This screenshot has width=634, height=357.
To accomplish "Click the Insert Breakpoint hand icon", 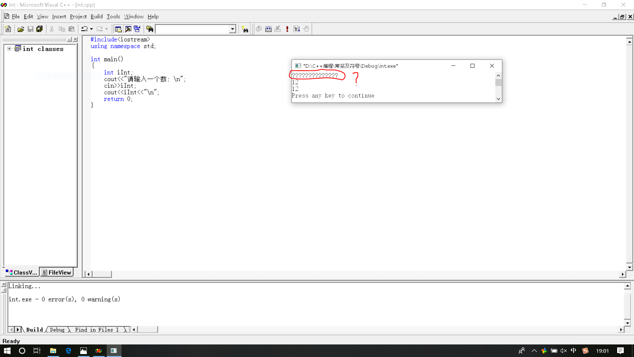I will [306, 29].
